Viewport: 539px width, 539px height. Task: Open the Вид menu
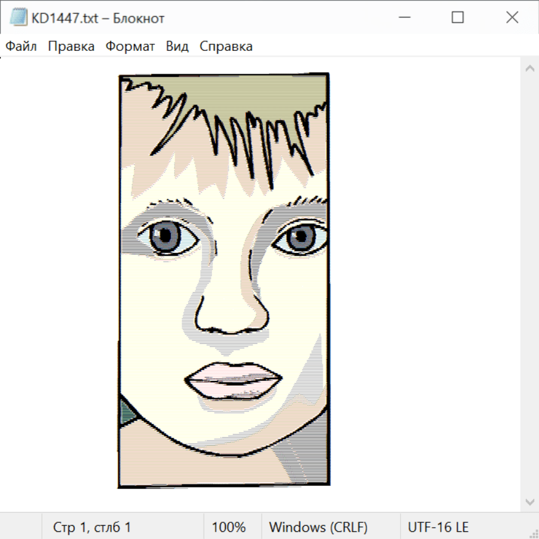(177, 47)
